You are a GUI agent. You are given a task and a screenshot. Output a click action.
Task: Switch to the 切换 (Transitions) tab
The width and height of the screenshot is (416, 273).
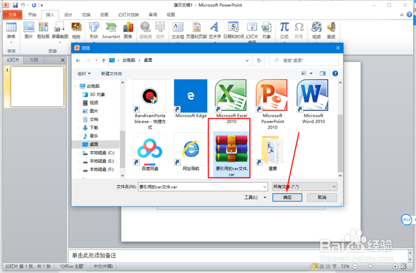86,15
